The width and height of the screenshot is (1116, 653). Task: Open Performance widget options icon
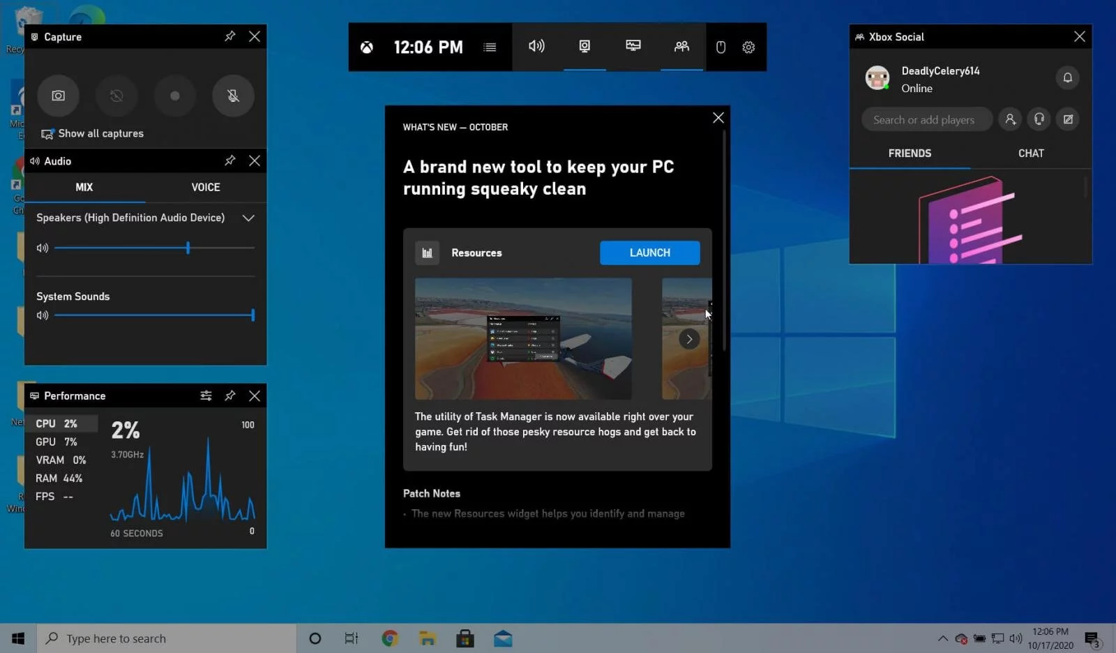[x=206, y=396]
